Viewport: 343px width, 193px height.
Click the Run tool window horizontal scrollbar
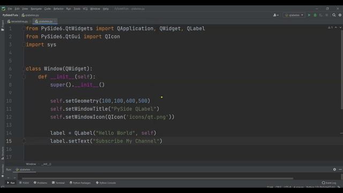click(x=158, y=179)
